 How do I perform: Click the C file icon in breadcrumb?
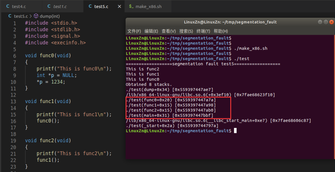click(x=10, y=16)
